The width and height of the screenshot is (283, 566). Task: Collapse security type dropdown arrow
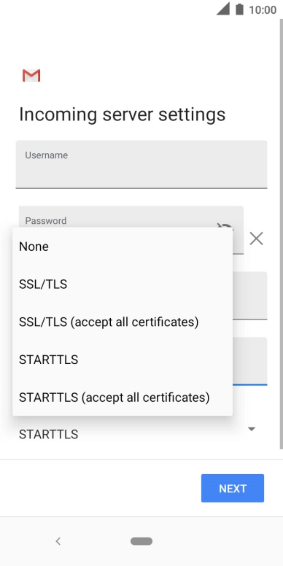[252, 429]
